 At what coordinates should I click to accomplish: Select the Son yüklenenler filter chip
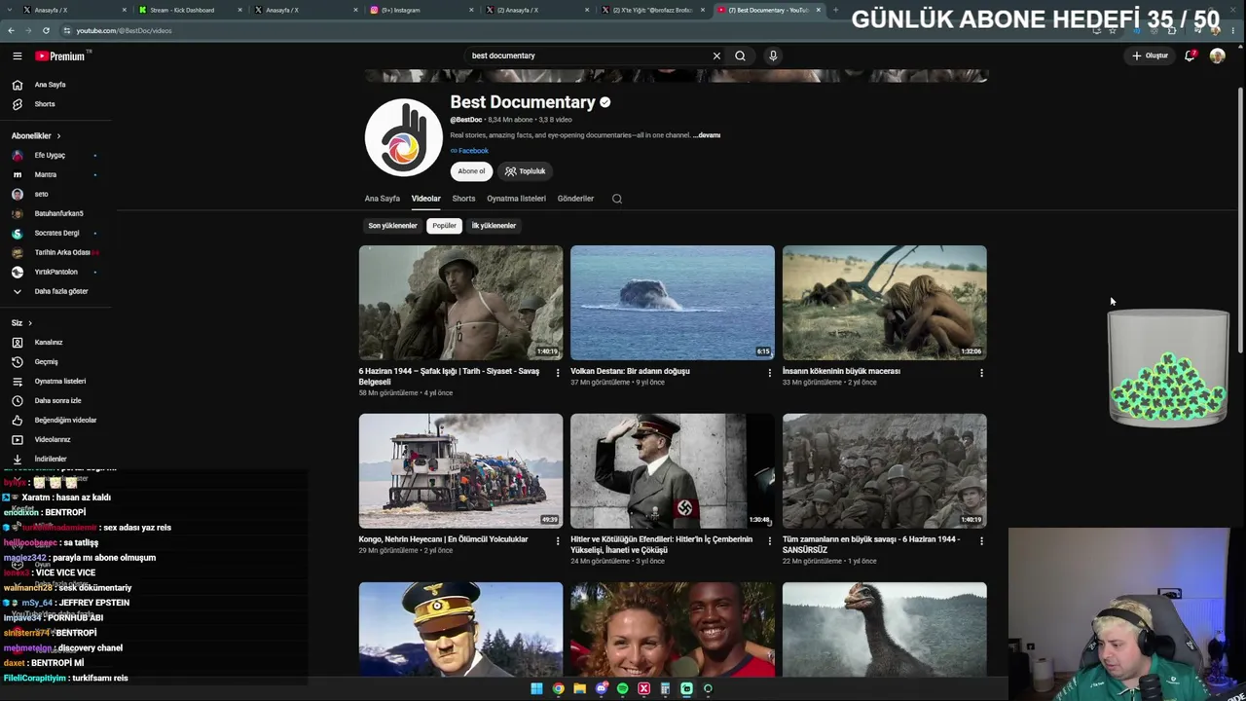(392, 226)
